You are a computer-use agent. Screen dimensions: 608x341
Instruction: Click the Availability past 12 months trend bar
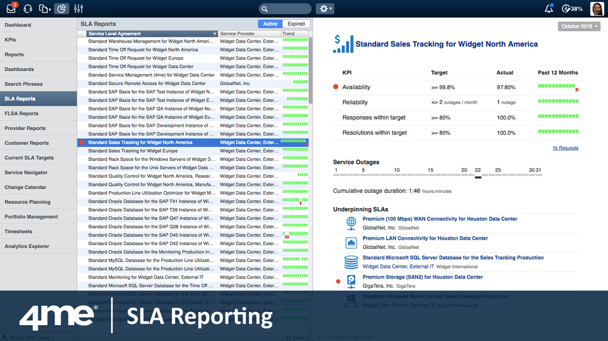[558, 87]
